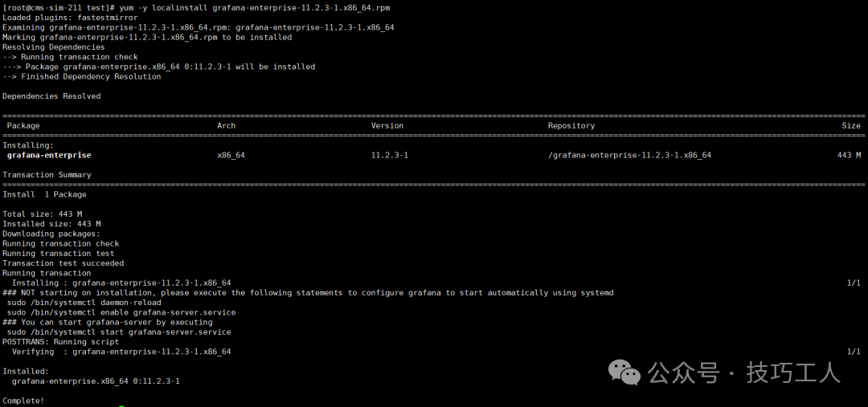Click 'Installing : grafana-enterprise-11.2.3-1.x86_64' progress line
868x407 pixels.
(x=121, y=283)
